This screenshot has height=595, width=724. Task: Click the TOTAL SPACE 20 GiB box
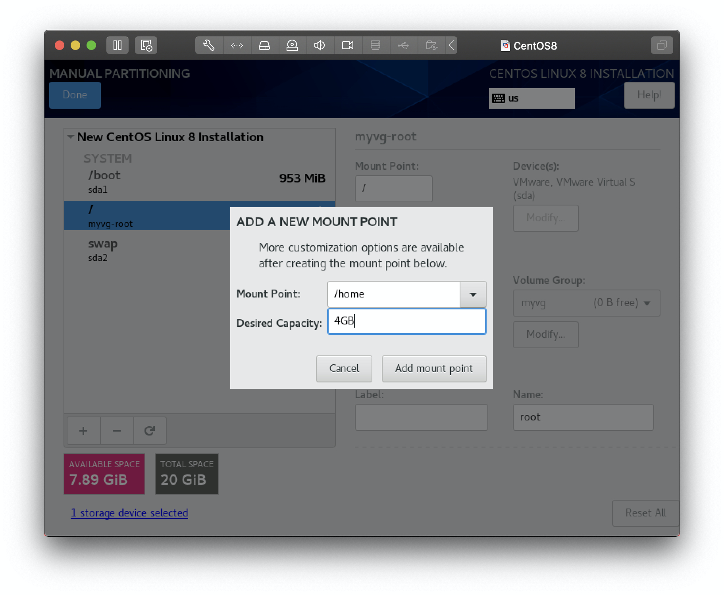(187, 474)
